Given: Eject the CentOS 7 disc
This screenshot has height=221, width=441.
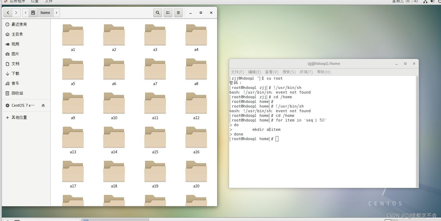Looking at the screenshot, I should pos(43,105).
